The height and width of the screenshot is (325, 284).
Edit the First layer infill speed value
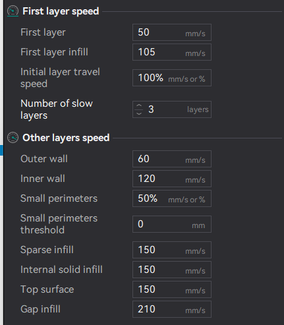click(x=172, y=52)
